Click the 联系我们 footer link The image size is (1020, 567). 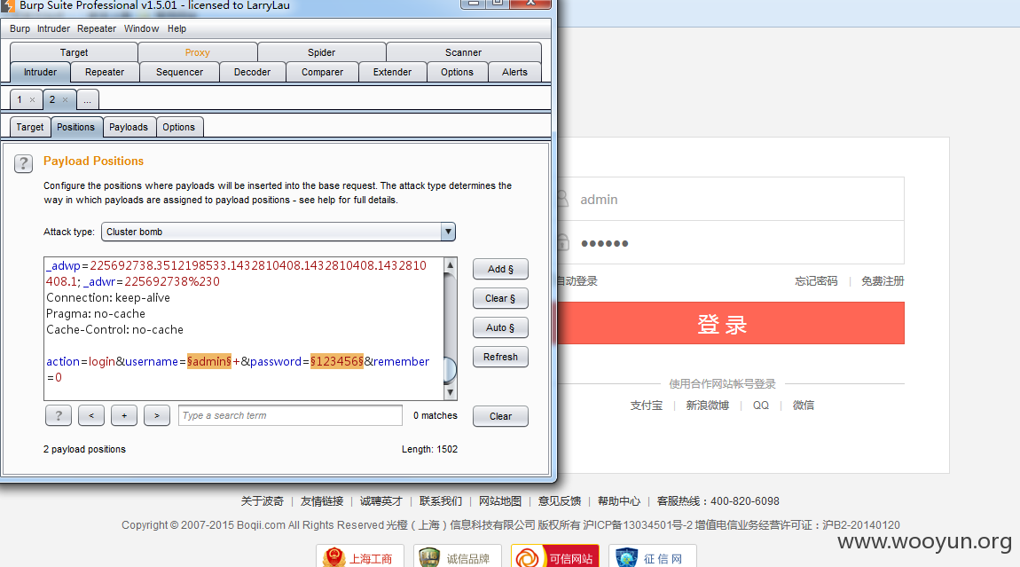click(441, 501)
